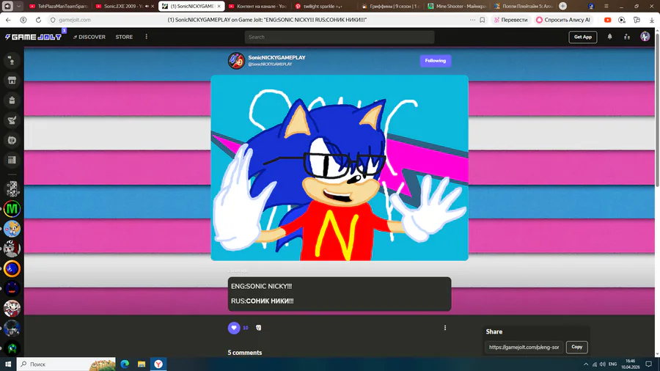Open the dark Sonic.exe community icon
Screen dimensions: 660x371
click(x=12, y=289)
